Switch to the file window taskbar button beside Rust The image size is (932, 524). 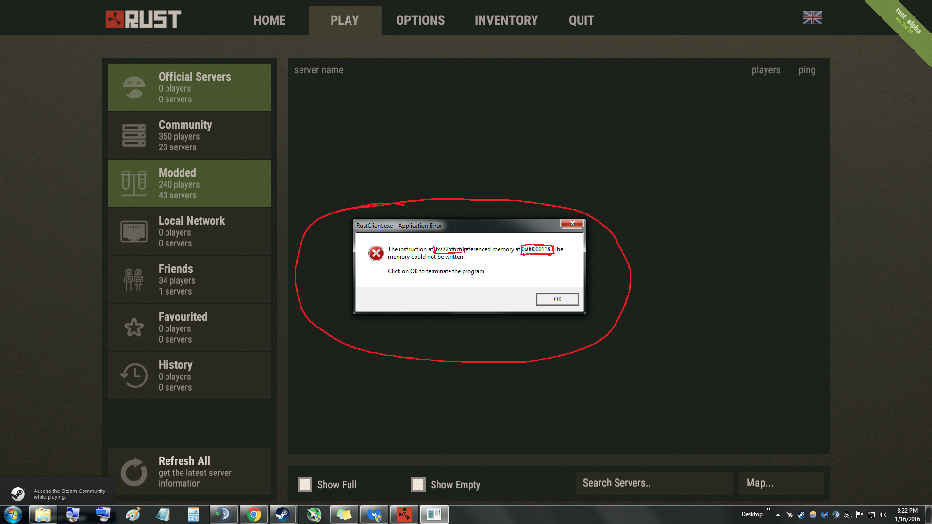point(434,514)
